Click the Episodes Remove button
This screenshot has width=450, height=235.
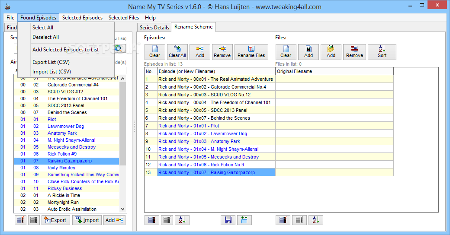click(222, 52)
